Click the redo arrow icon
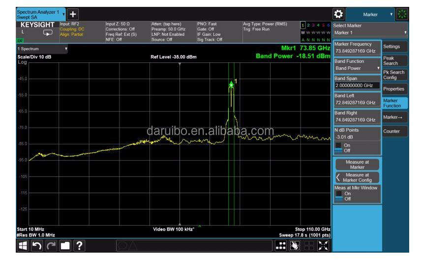Screen dimensions: 421x261 [x=51, y=246]
